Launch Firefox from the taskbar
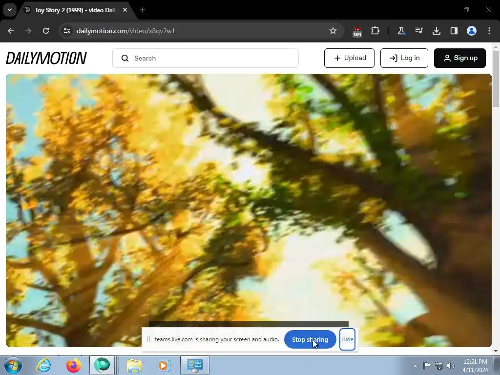500x375 pixels. [x=73, y=365]
